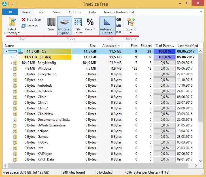Click the C:\ drive icon
The image size is (206, 177).
[x=20, y=51]
